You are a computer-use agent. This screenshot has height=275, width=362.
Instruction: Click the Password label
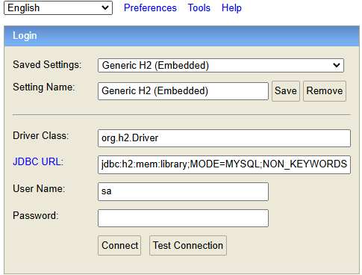[x=35, y=216]
